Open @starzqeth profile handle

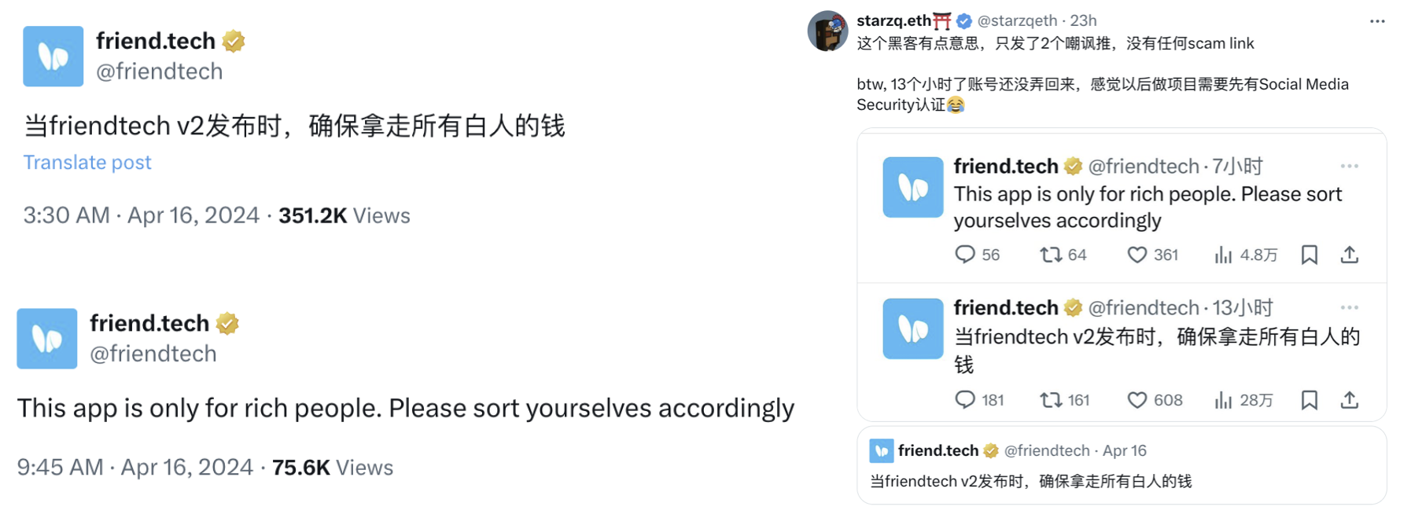coord(1017,21)
